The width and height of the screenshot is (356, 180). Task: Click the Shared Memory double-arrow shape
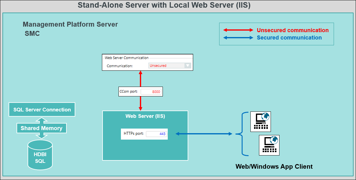click(x=41, y=128)
